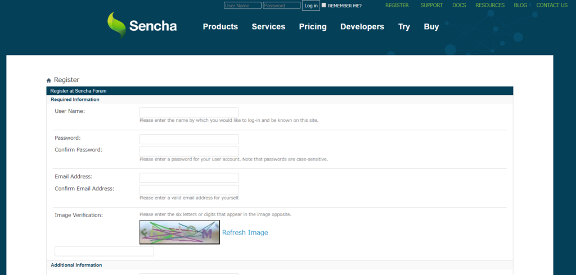Click the Sencha leaf logo
Screen dimensions: 576x275
pos(117,25)
